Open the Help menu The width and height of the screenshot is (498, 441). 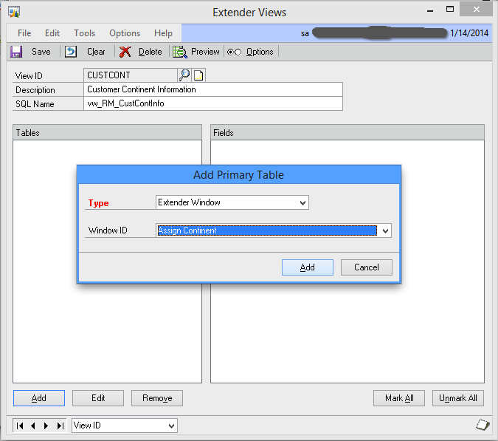point(163,33)
